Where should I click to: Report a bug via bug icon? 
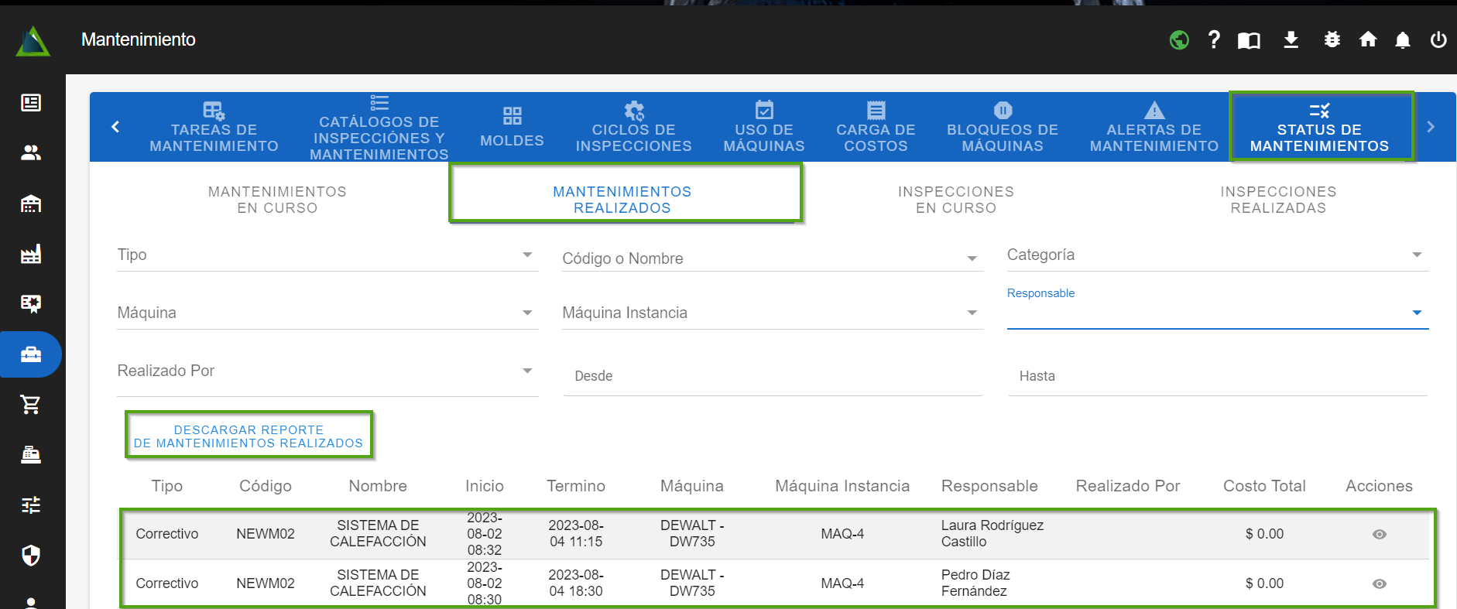[x=1332, y=39]
